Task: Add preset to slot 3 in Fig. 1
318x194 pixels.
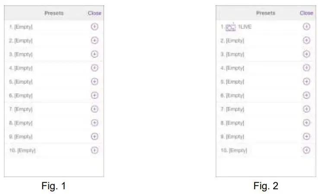Action: point(95,54)
